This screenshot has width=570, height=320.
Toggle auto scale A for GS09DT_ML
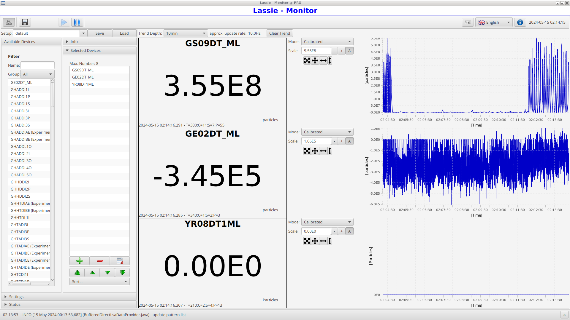click(349, 51)
